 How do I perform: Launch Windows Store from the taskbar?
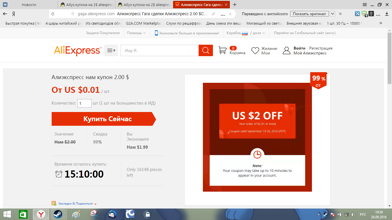coord(23,214)
